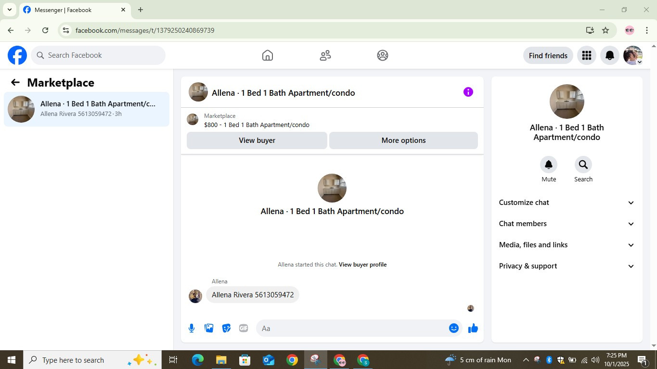Open the rain weather widget on taskbar
657x369 pixels.
pyautogui.click(x=478, y=360)
